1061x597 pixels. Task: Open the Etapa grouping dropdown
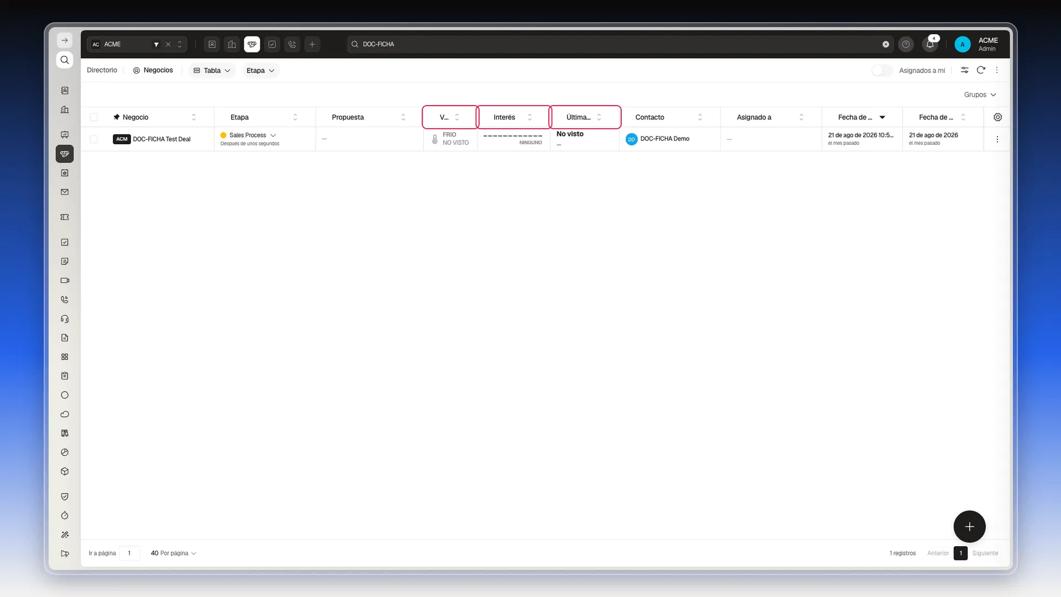(260, 70)
